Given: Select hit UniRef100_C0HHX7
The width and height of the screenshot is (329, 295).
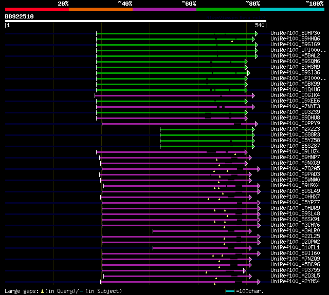Looking at the screenshot, I should click(x=295, y=197).
